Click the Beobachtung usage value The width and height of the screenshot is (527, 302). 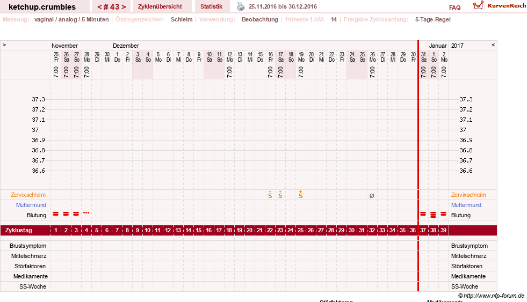pyautogui.click(x=260, y=19)
